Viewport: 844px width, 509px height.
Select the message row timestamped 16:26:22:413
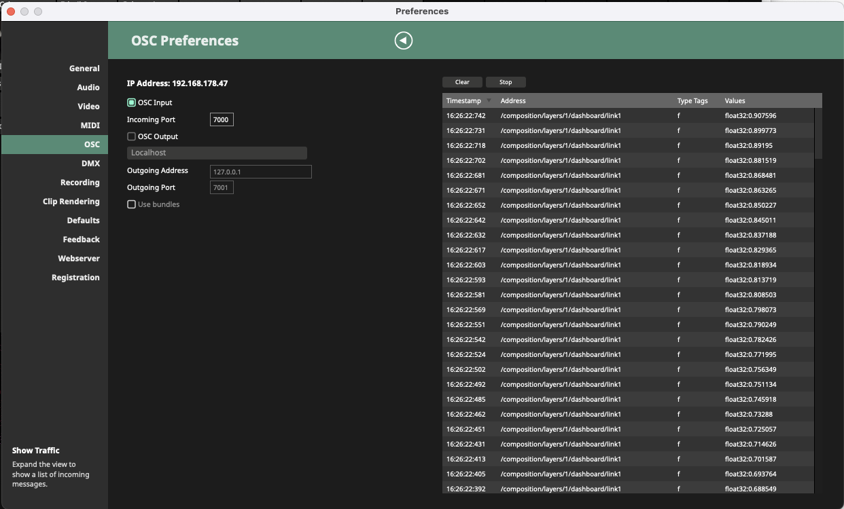tap(628, 459)
